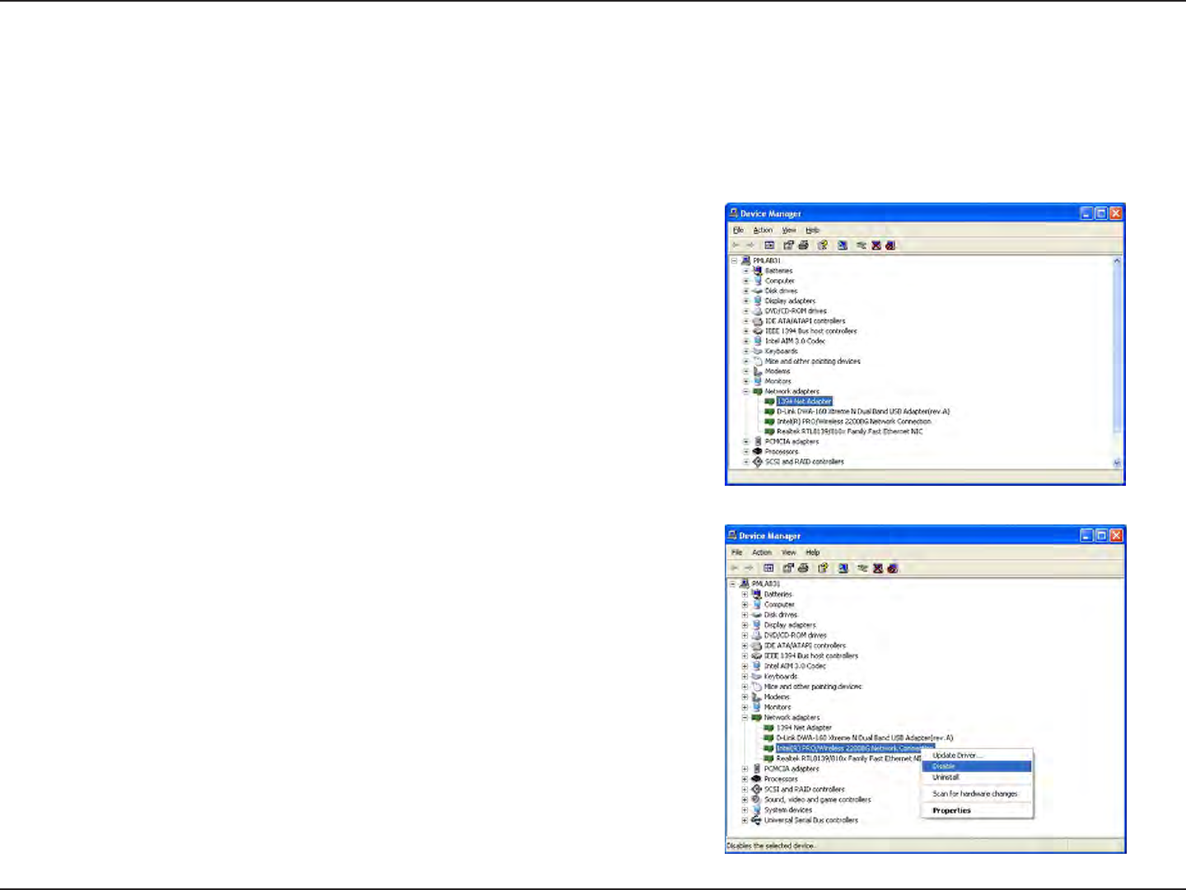
Task: Click Properties toolbar icon in window lacking context menu
Action: click(x=788, y=245)
